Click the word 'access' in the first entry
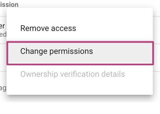160x114 pixels. (63, 29)
